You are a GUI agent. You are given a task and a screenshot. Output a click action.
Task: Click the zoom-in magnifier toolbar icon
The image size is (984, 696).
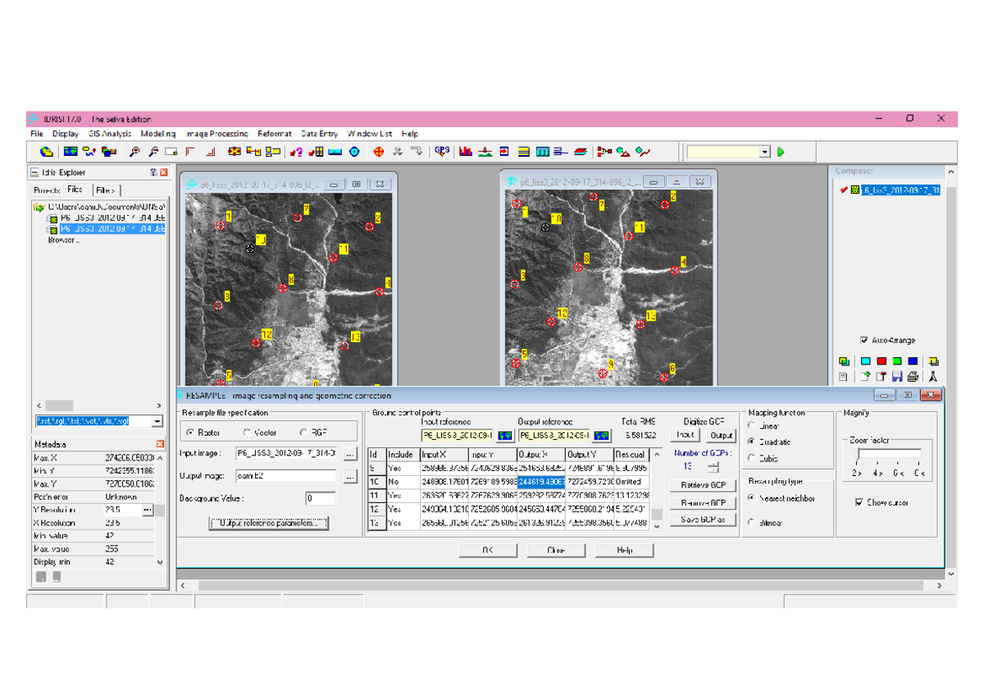pyautogui.click(x=134, y=151)
